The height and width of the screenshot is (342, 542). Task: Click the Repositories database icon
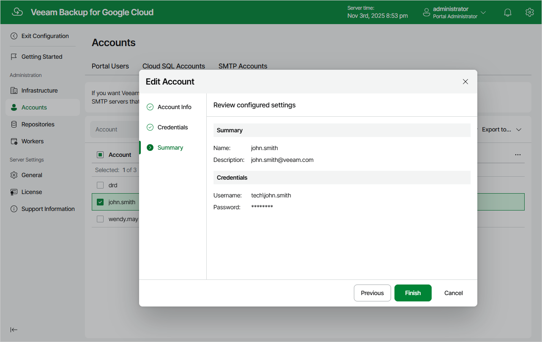pos(14,124)
